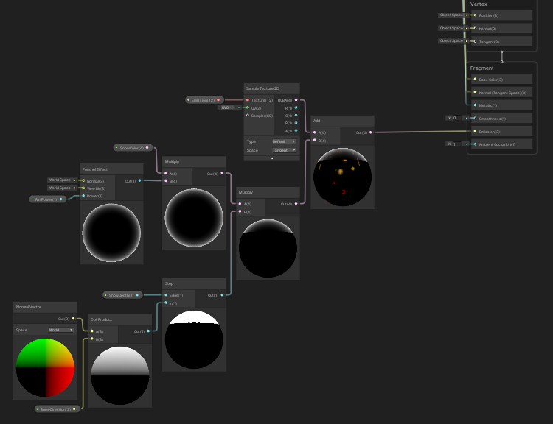Click the Dot Product B(3) input port
Viewport: 553px width, 424px height.
92,339
